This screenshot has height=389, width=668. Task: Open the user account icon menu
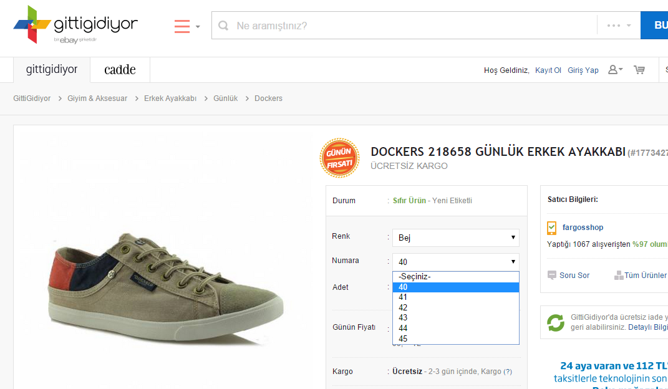(x=615, y=70)
